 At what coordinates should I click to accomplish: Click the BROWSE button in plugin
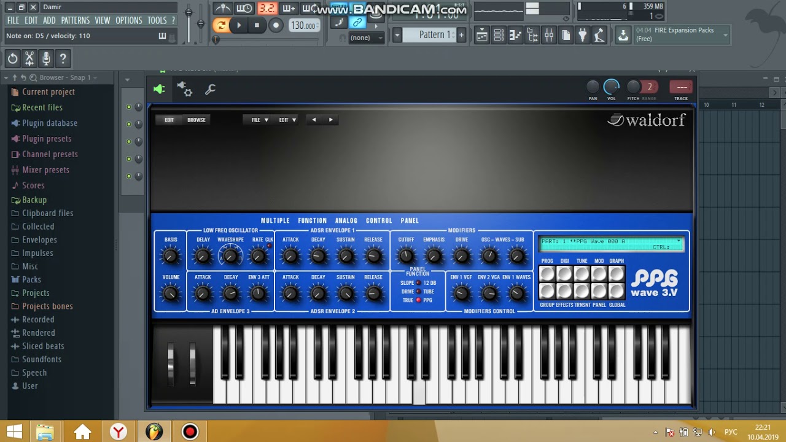tap(196, 120)
